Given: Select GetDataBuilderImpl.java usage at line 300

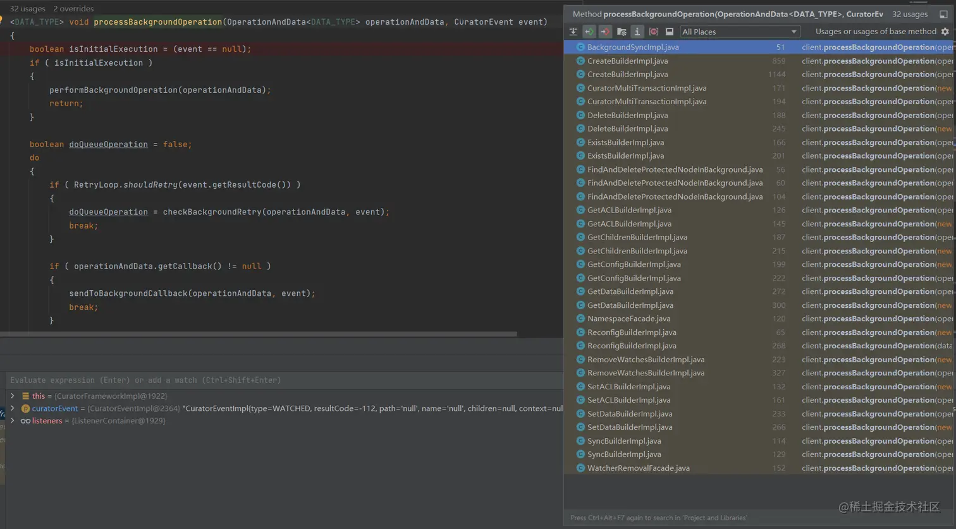Looking at the screenshot, I should [x=759, y=306].
